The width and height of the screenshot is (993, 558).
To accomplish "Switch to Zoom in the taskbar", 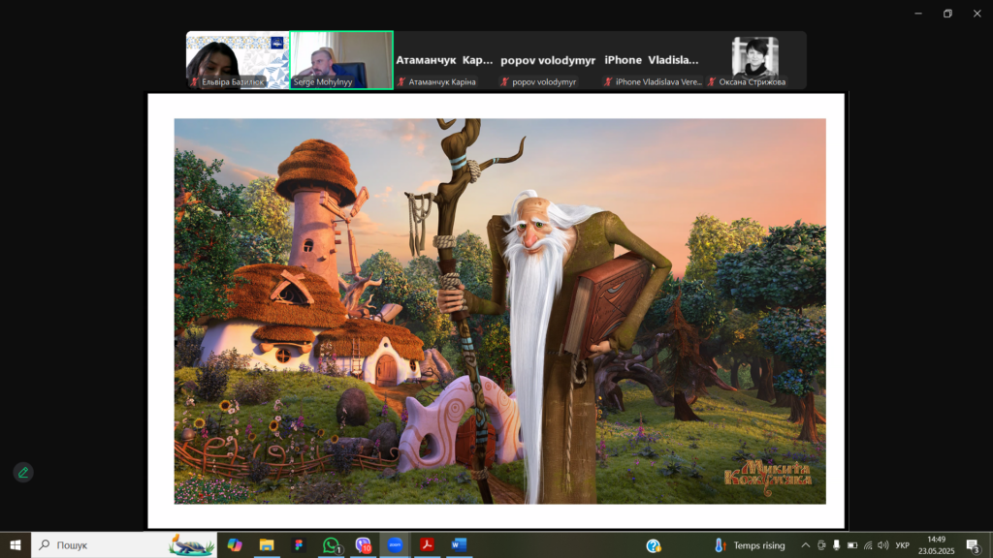I will coord(395,544).
